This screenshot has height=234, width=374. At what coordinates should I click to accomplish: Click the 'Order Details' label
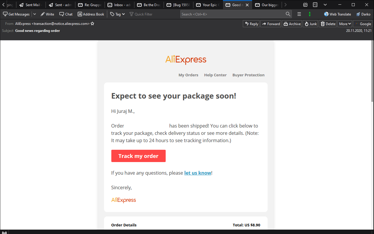coord(124,225)
